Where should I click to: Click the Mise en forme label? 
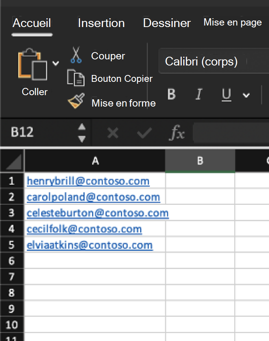click(x=123, y=103)
